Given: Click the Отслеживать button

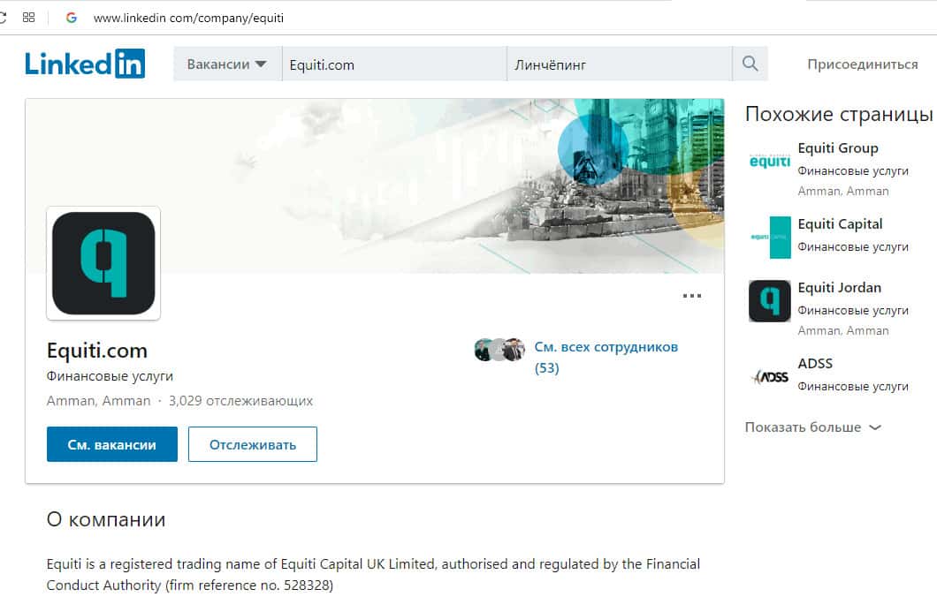Looking at the screenshot, I should [253, 444].
